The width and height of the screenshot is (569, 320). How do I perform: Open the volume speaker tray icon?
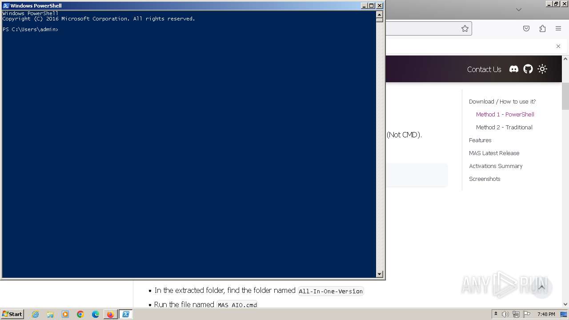(x=505, y=314)
